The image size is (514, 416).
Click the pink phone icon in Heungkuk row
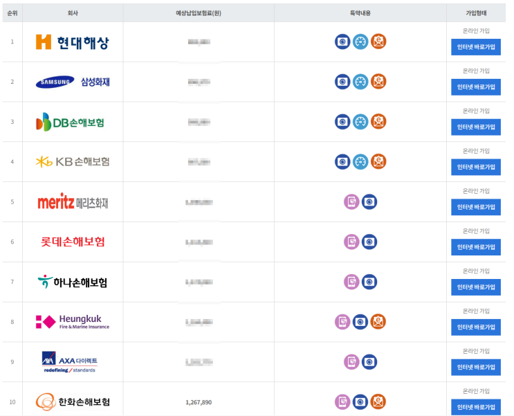point(342,322)
